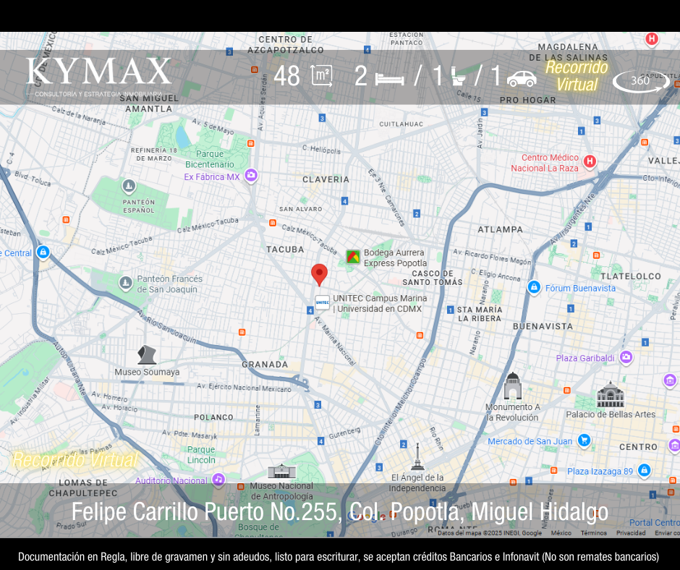Select the UNITEC Campus Marina marker icon
This screenshot has height=570, width=680.
pyautogui.click(x=322, y=303)
